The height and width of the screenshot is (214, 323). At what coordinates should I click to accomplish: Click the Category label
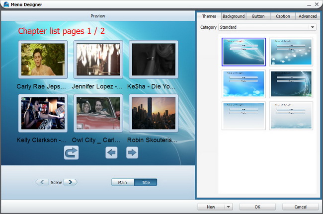coord(208,27)
